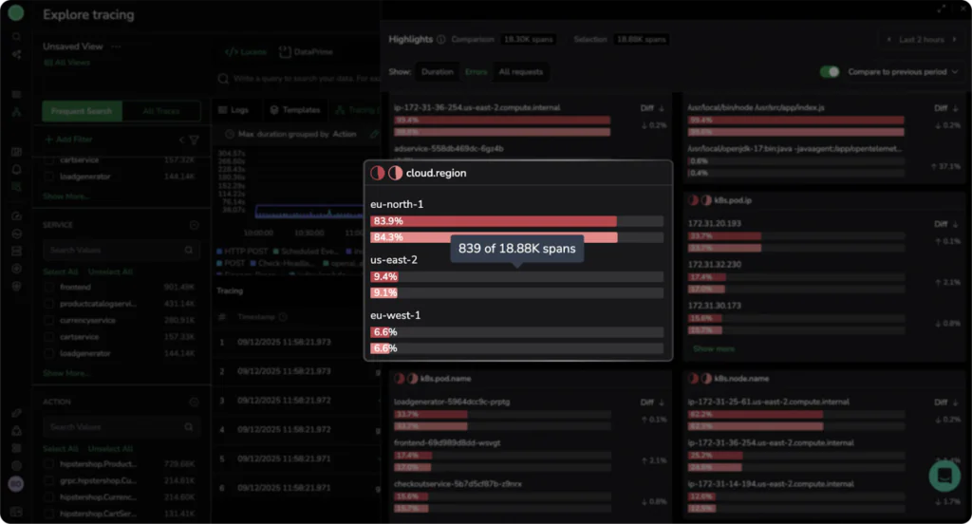Check the frontend service checkbox
This screenshot has height=524, width=972.
[49, 287]
